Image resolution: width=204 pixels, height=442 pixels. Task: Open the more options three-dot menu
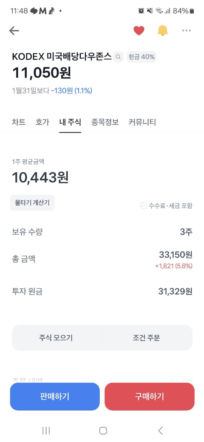[x=186, y=31]
